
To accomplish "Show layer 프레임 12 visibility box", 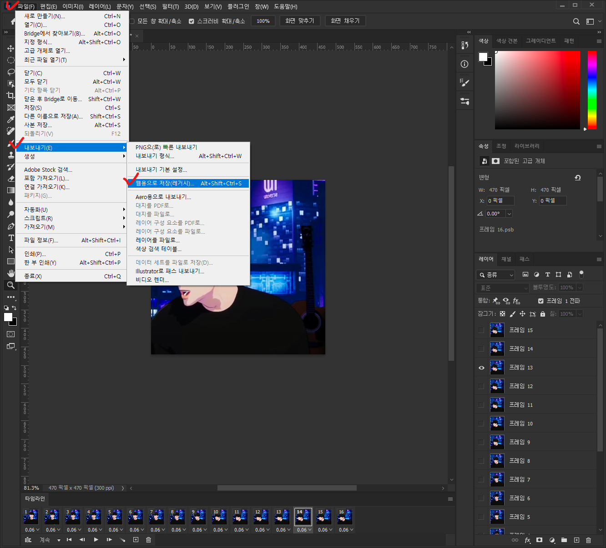I will pos(481,386).
